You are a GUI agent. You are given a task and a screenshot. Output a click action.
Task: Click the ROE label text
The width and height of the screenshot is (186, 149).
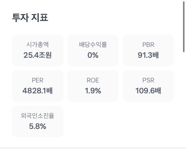(x=93, y=81)
